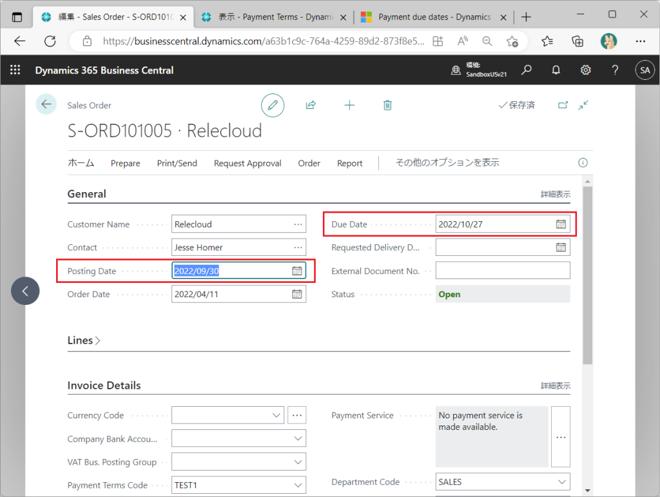Open the Request Approval menu
The image size is (660, 497).
pos(247,163)
